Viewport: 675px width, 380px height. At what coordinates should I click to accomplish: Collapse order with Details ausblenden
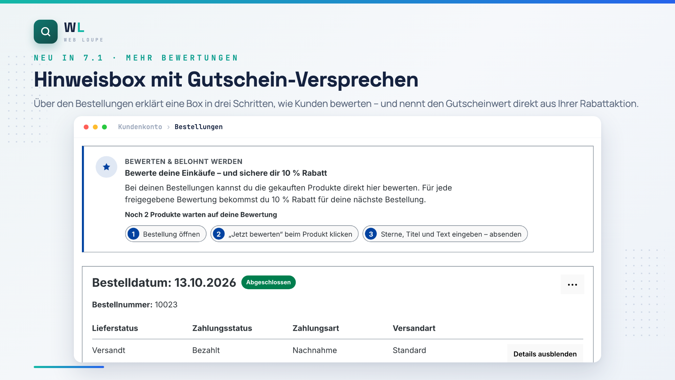point(545,354)
